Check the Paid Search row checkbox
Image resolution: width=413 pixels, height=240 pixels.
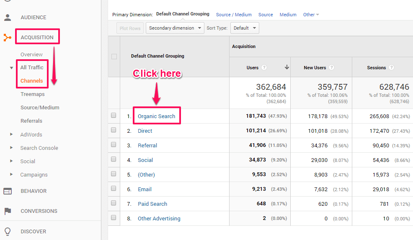tap(114, 203)
